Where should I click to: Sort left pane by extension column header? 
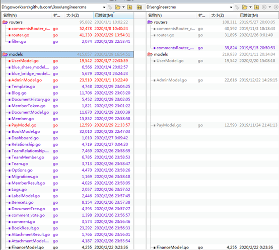pyautogui.click(x=57, y=15)
